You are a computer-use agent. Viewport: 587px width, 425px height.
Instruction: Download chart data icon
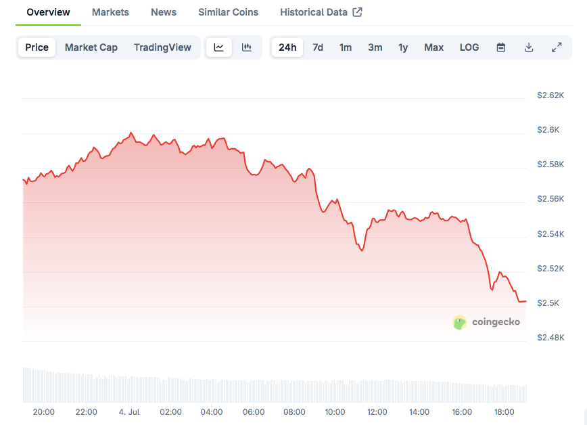(x=529, y=47)
